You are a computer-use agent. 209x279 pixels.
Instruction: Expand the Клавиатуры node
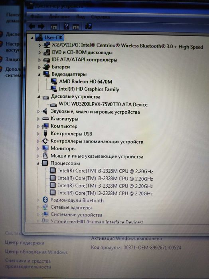(x=38, y=119)
